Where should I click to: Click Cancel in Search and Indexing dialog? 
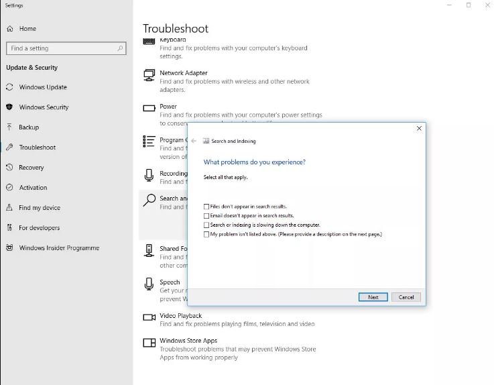[406, 297]
